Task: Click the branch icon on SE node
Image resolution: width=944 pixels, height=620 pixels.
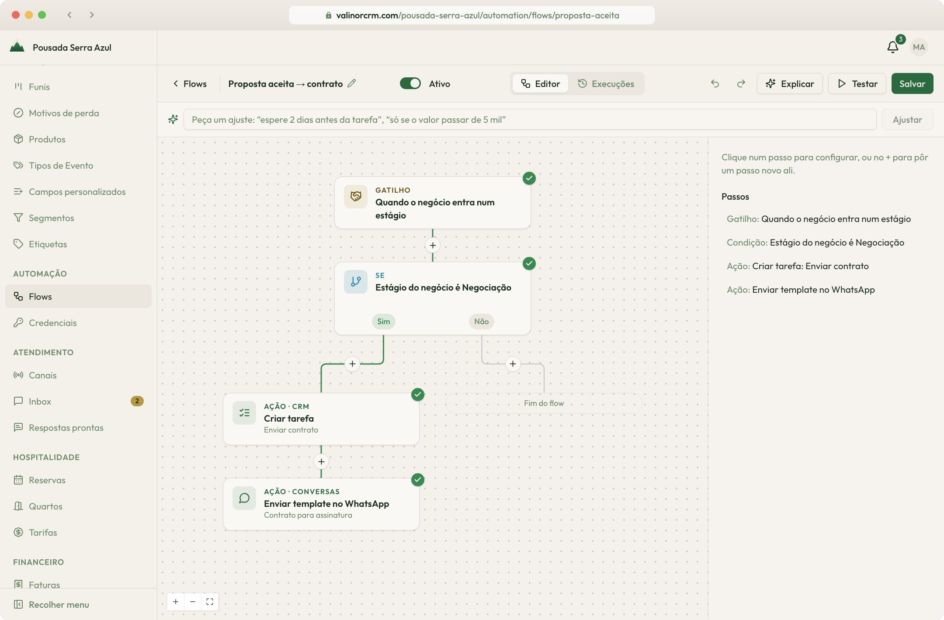Action: click(x=356, y=282)
